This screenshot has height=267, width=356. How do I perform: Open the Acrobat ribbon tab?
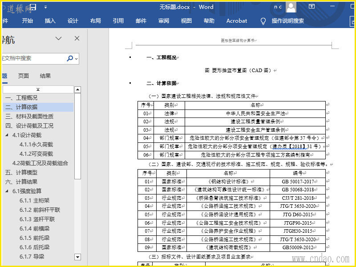click(237, 21)
